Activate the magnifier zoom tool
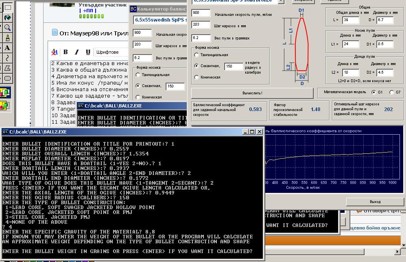Screen dimensions: 406x262 click(x=7, y=28)
